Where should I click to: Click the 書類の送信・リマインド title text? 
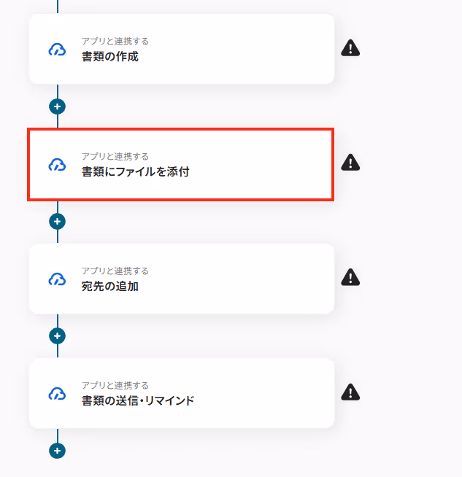pyautogui.click(x=137, y=400)
